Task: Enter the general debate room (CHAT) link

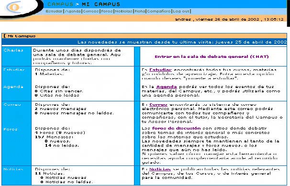Action: pos(212,56)
